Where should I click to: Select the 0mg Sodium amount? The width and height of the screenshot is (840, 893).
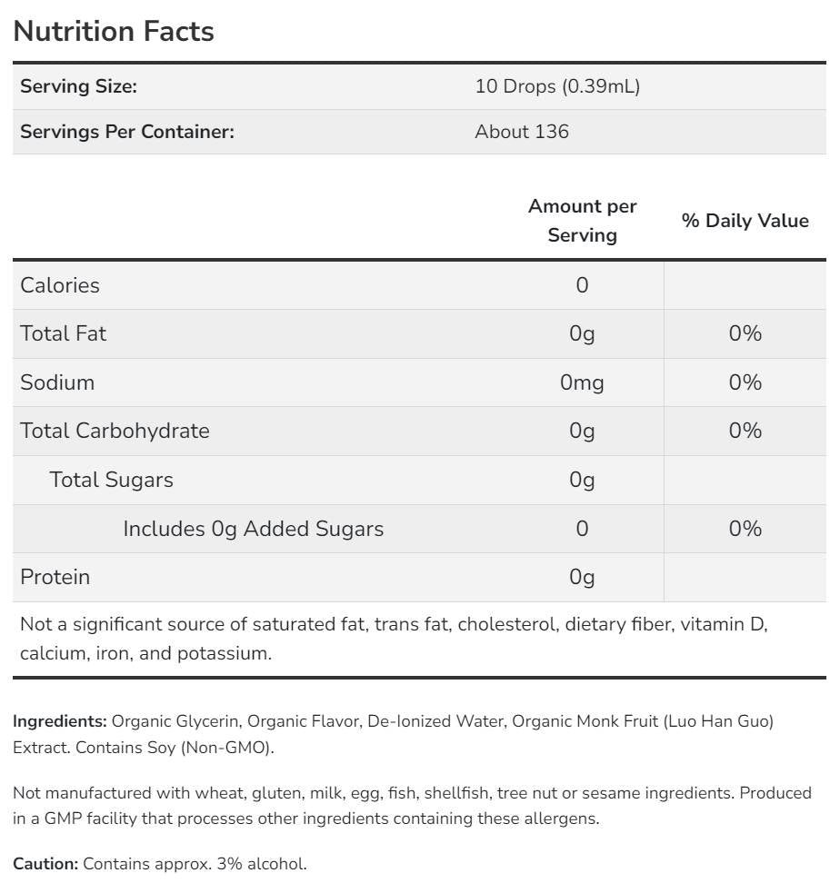[x=582, y=382]
